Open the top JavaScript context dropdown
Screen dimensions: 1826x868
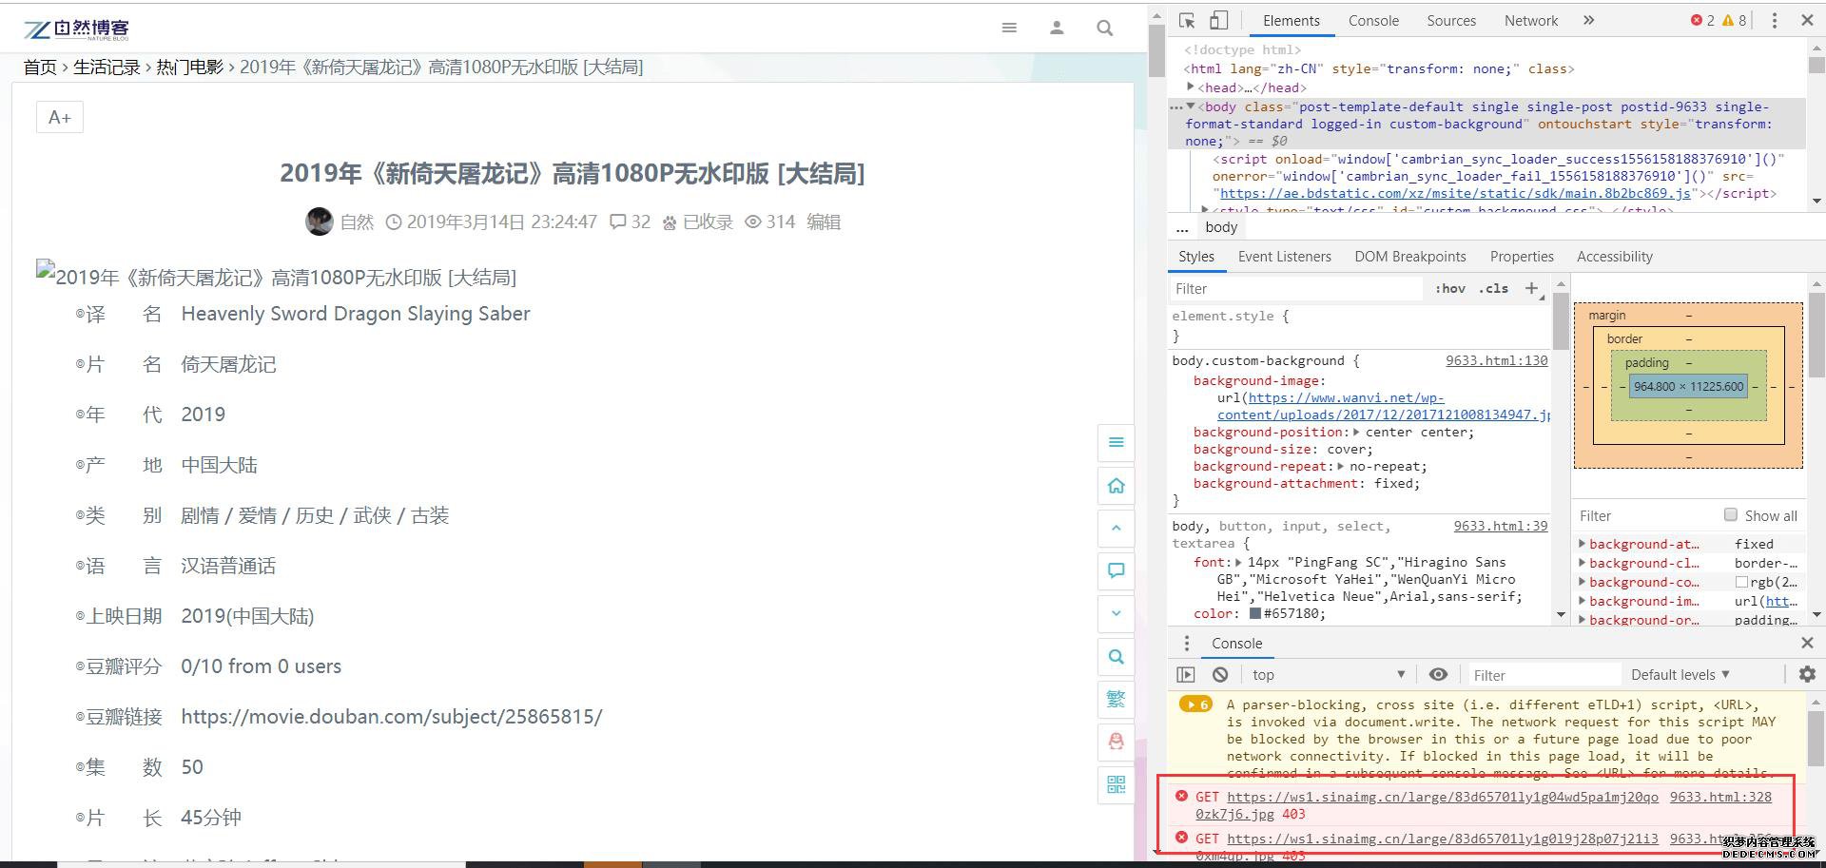pyautogui.click(x=1328, y=674)
